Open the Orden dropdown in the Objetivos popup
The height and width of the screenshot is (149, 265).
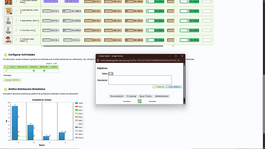coord(111,74)
